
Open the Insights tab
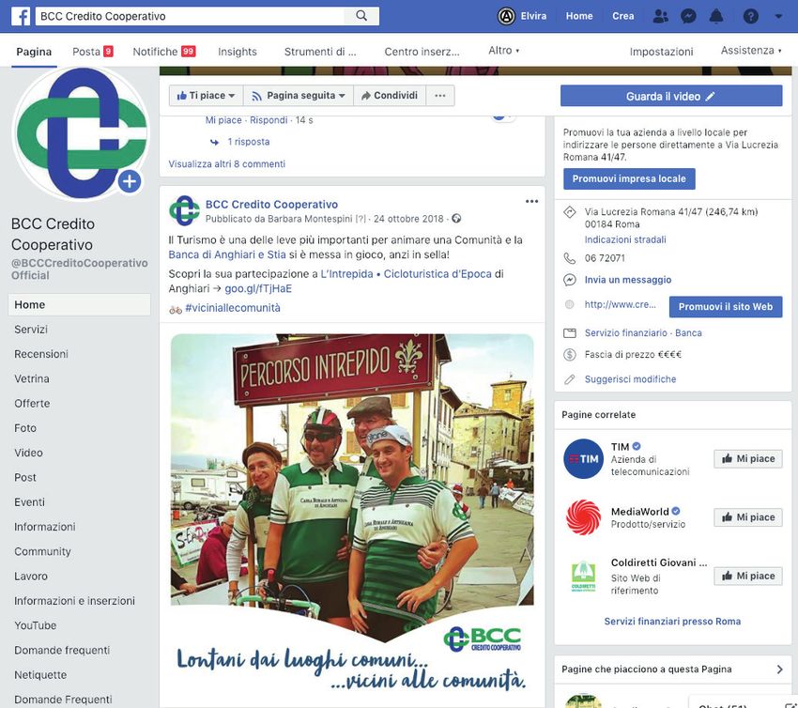pyautogui.click(x=238, y=52)
